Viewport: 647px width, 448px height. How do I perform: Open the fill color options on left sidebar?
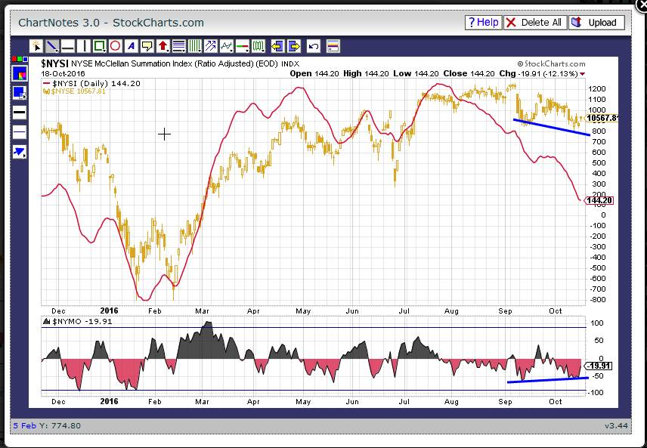click(x=20, y=93)
